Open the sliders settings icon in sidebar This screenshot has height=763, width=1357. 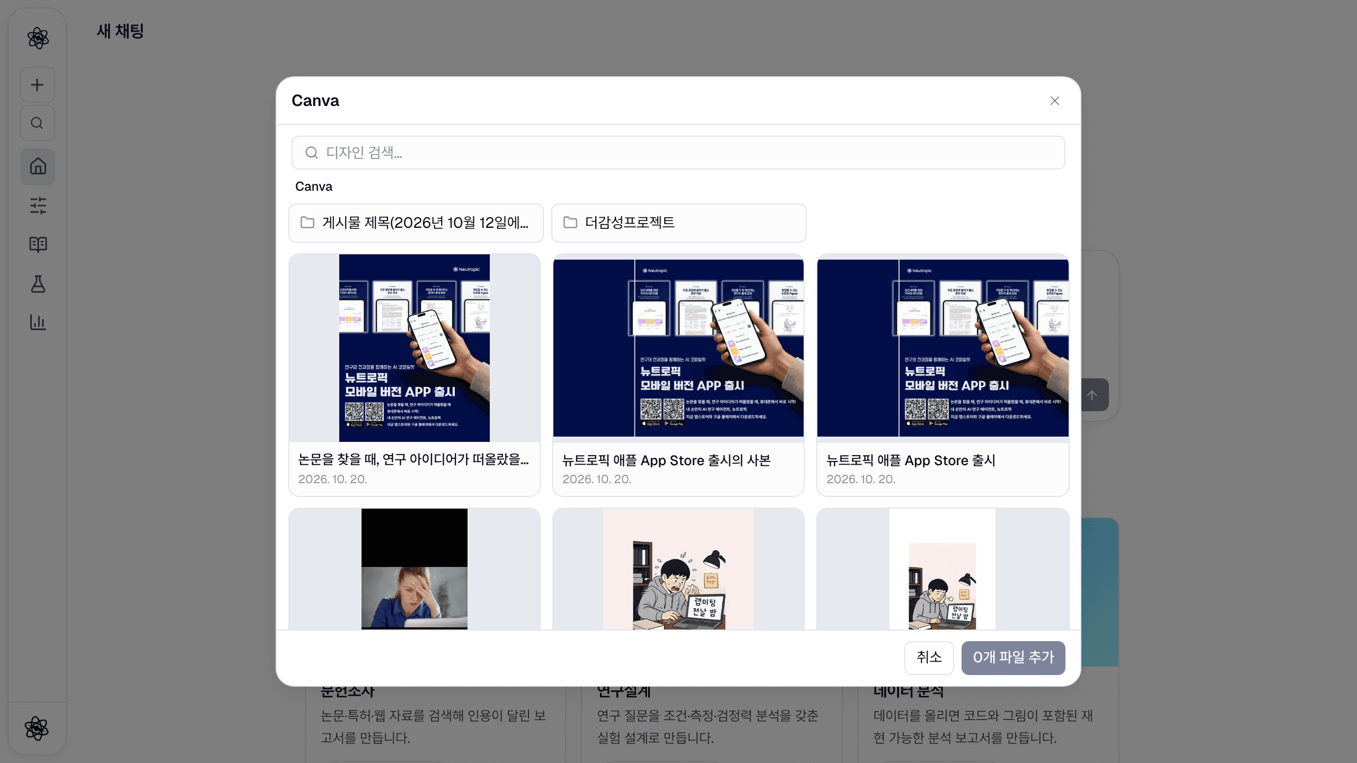click(x=38, y=205)
